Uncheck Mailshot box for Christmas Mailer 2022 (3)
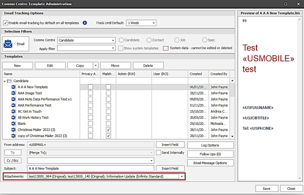 point(108,129)
